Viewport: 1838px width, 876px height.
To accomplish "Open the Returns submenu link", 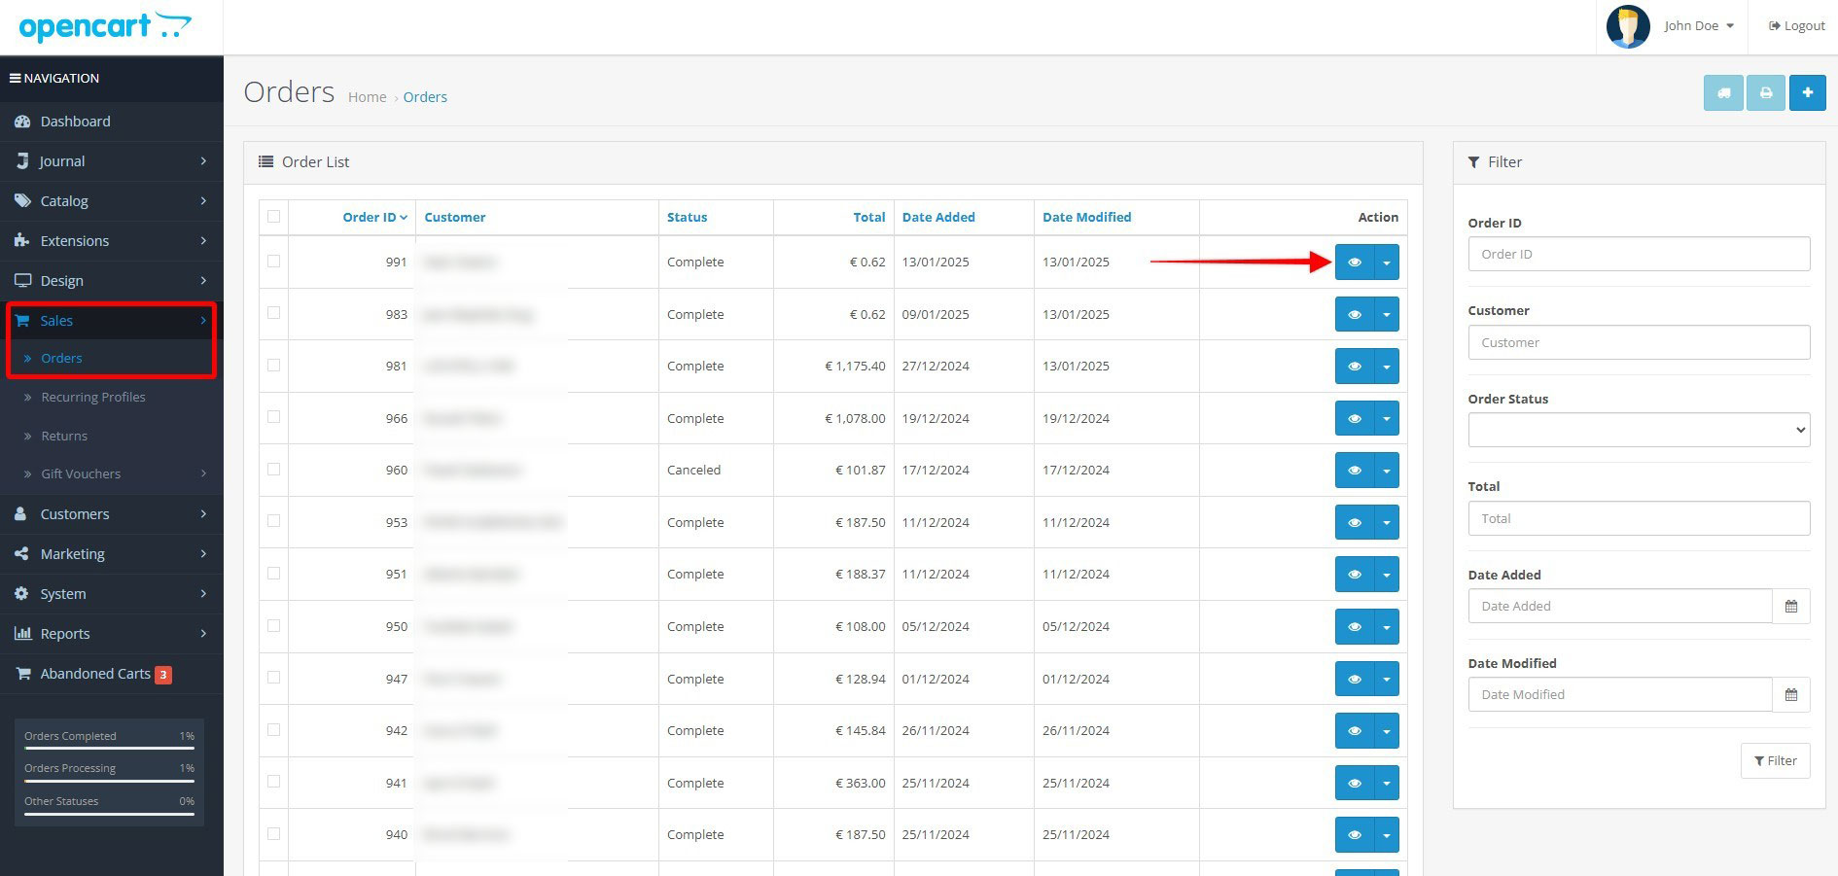I will click(x=64, y=437).
